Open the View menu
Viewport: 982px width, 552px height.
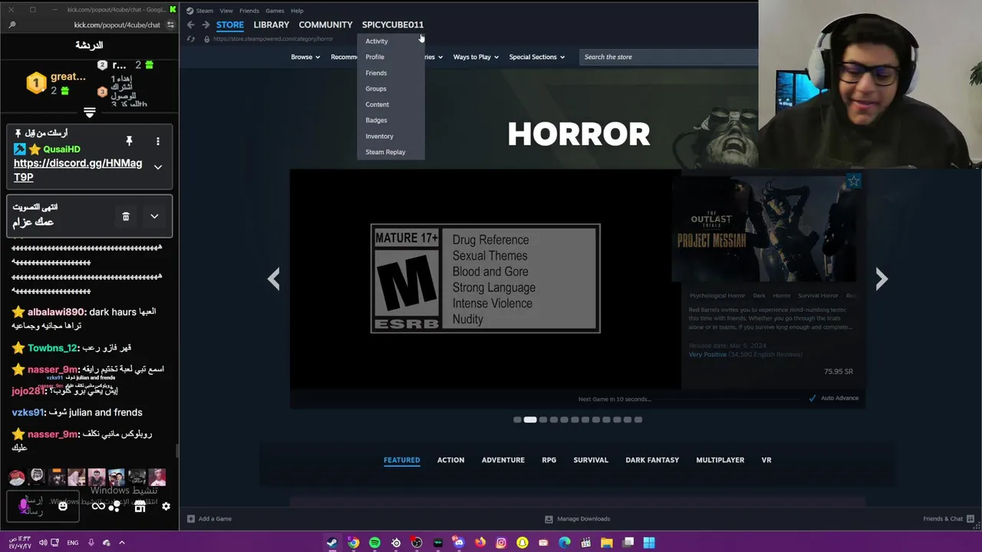[x=226, y=11]
